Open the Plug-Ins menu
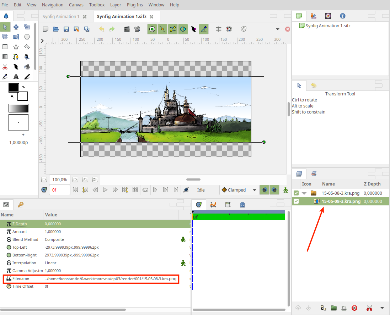The width and height of the screenshot is (390, 315). [135, 5]
